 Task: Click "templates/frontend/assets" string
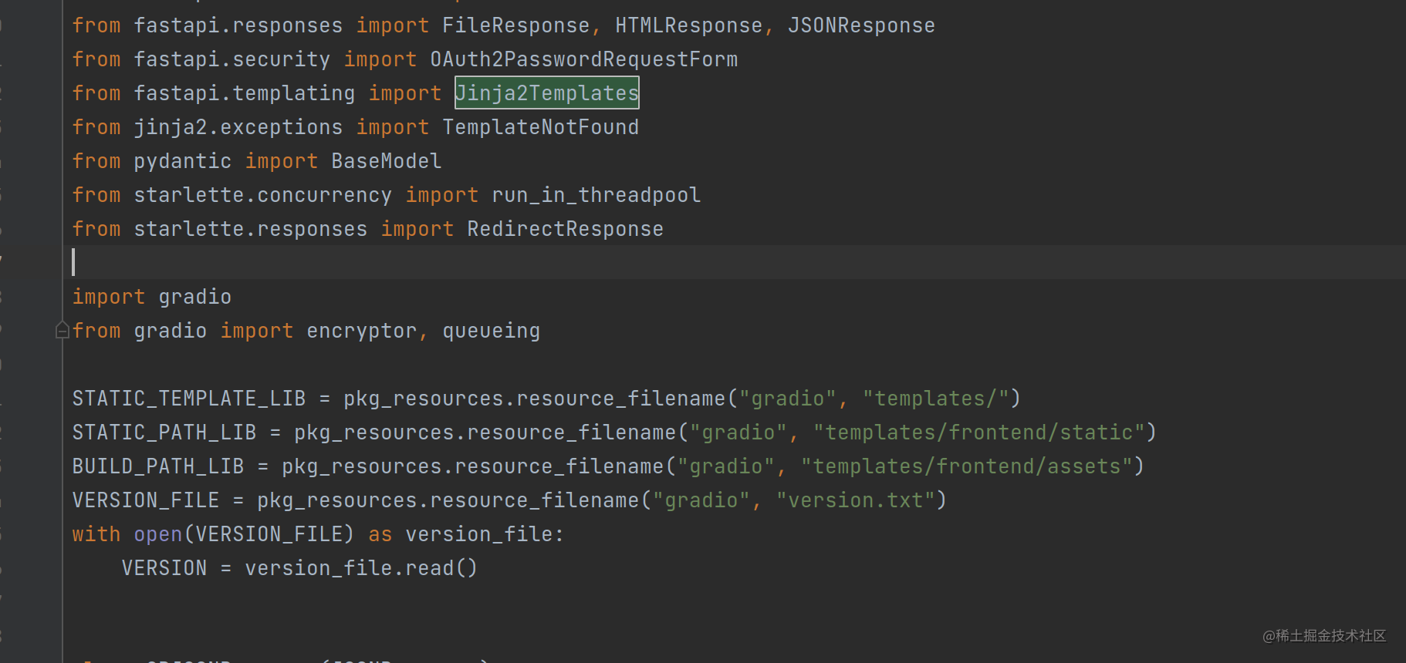click(966, 466)
